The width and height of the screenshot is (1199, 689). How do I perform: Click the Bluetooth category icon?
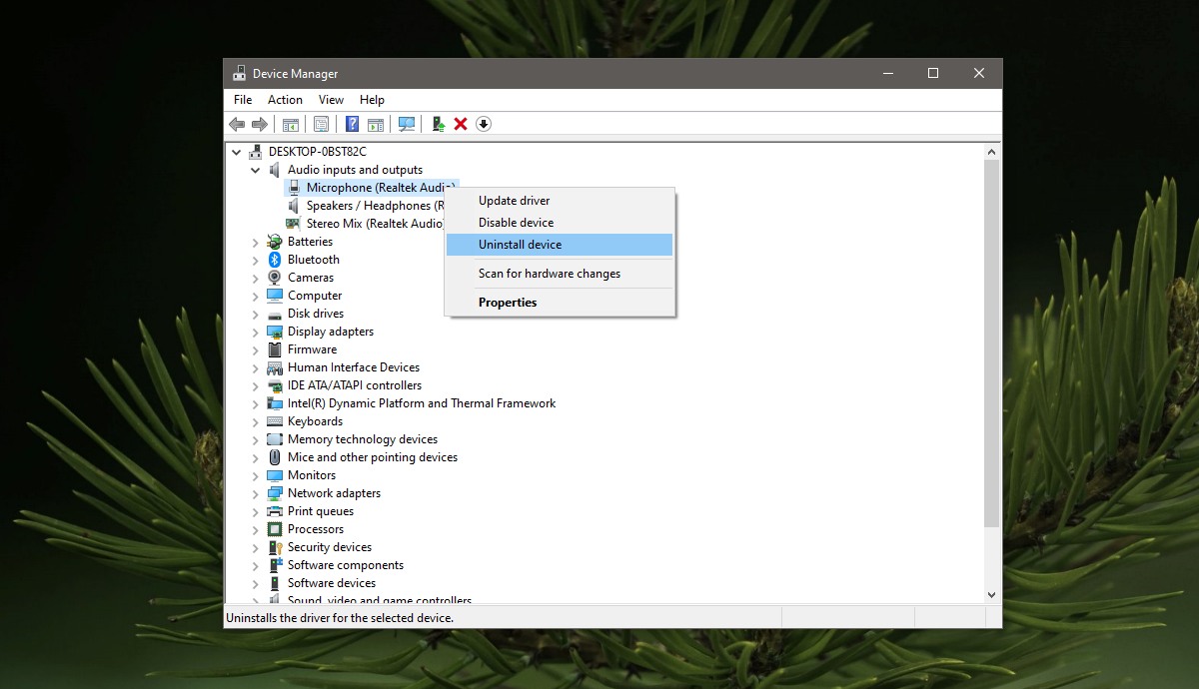275,260
